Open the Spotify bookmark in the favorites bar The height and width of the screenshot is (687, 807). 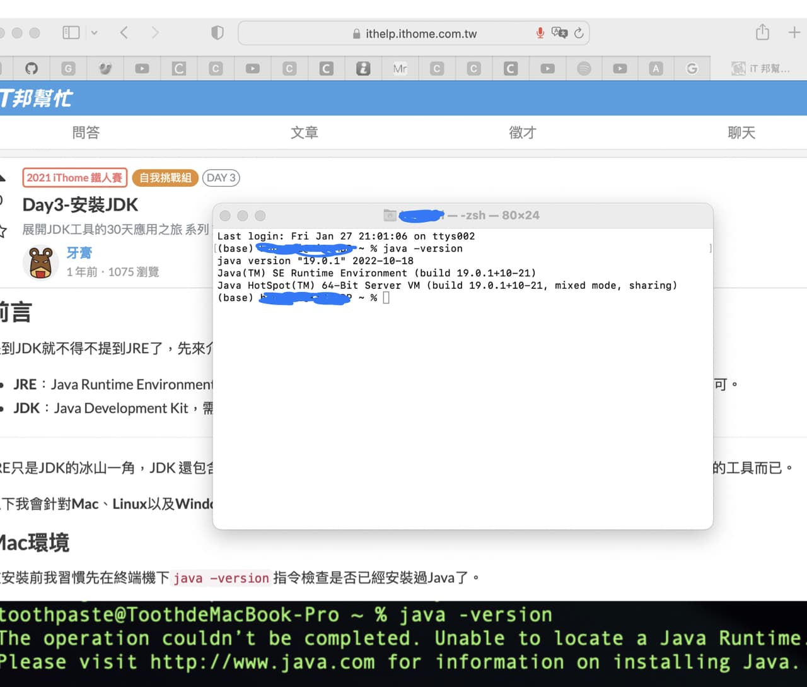(583, 68)
